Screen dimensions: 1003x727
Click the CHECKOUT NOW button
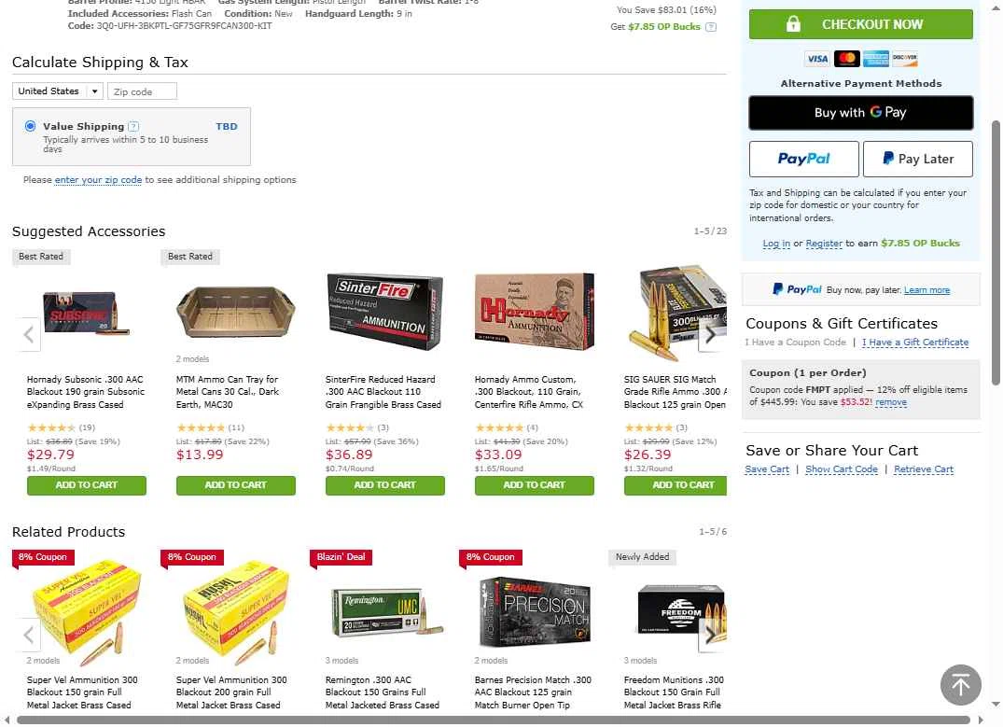[861, 24]
